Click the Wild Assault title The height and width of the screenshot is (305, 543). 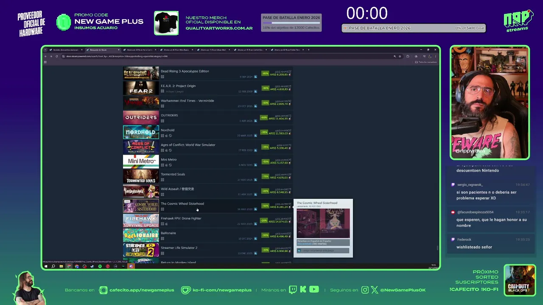(177, 189)
